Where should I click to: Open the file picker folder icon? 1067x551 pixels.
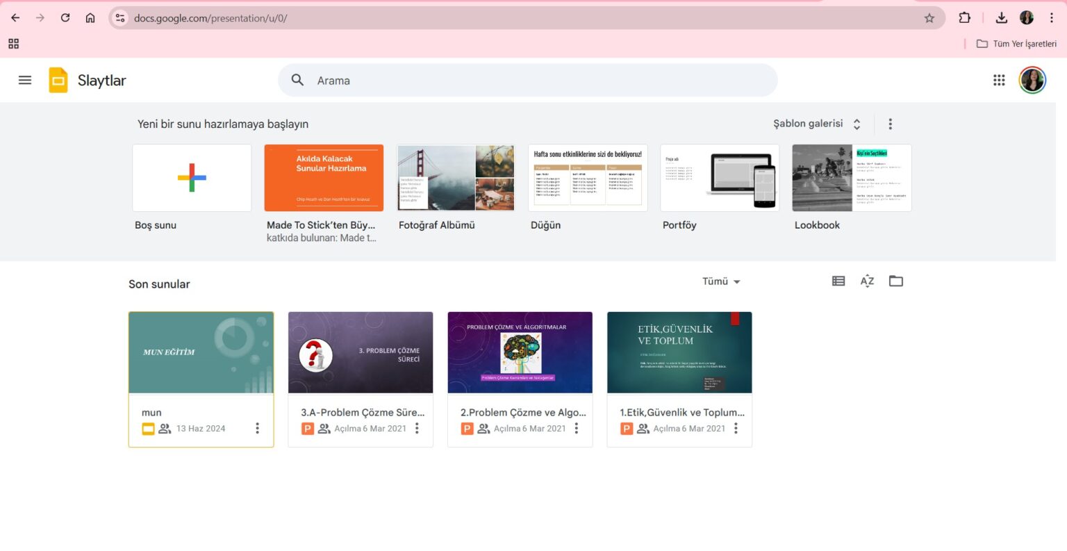pos(896,281)
